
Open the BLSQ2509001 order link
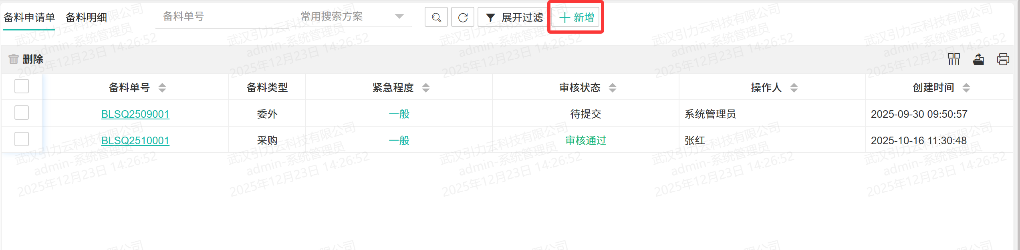coord(135,114)
